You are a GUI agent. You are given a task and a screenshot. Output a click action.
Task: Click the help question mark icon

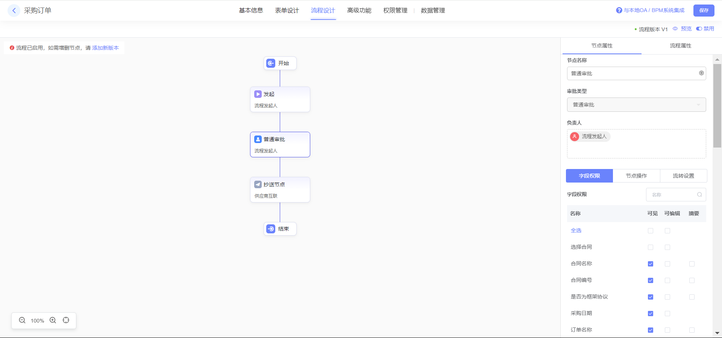pyautogui.click(x=619, y=11)
